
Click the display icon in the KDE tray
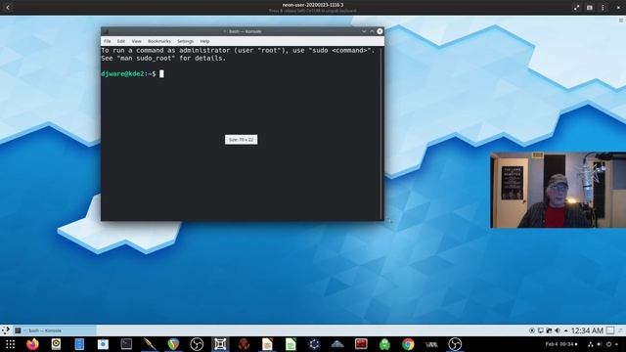(541, 330)
